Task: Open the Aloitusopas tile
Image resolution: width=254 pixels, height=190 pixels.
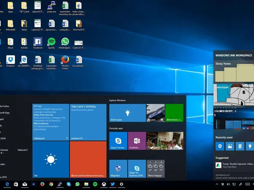Action: click(x=118, y=113)
